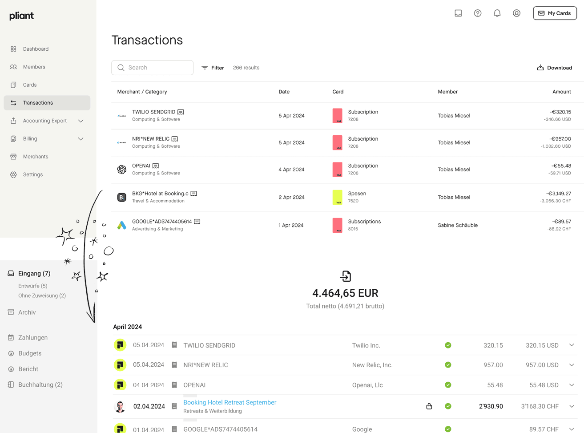584x433 pixels.
Task: Expand the OPENAI 04.04.2024 row chevron
Action: tap(572, 385)
